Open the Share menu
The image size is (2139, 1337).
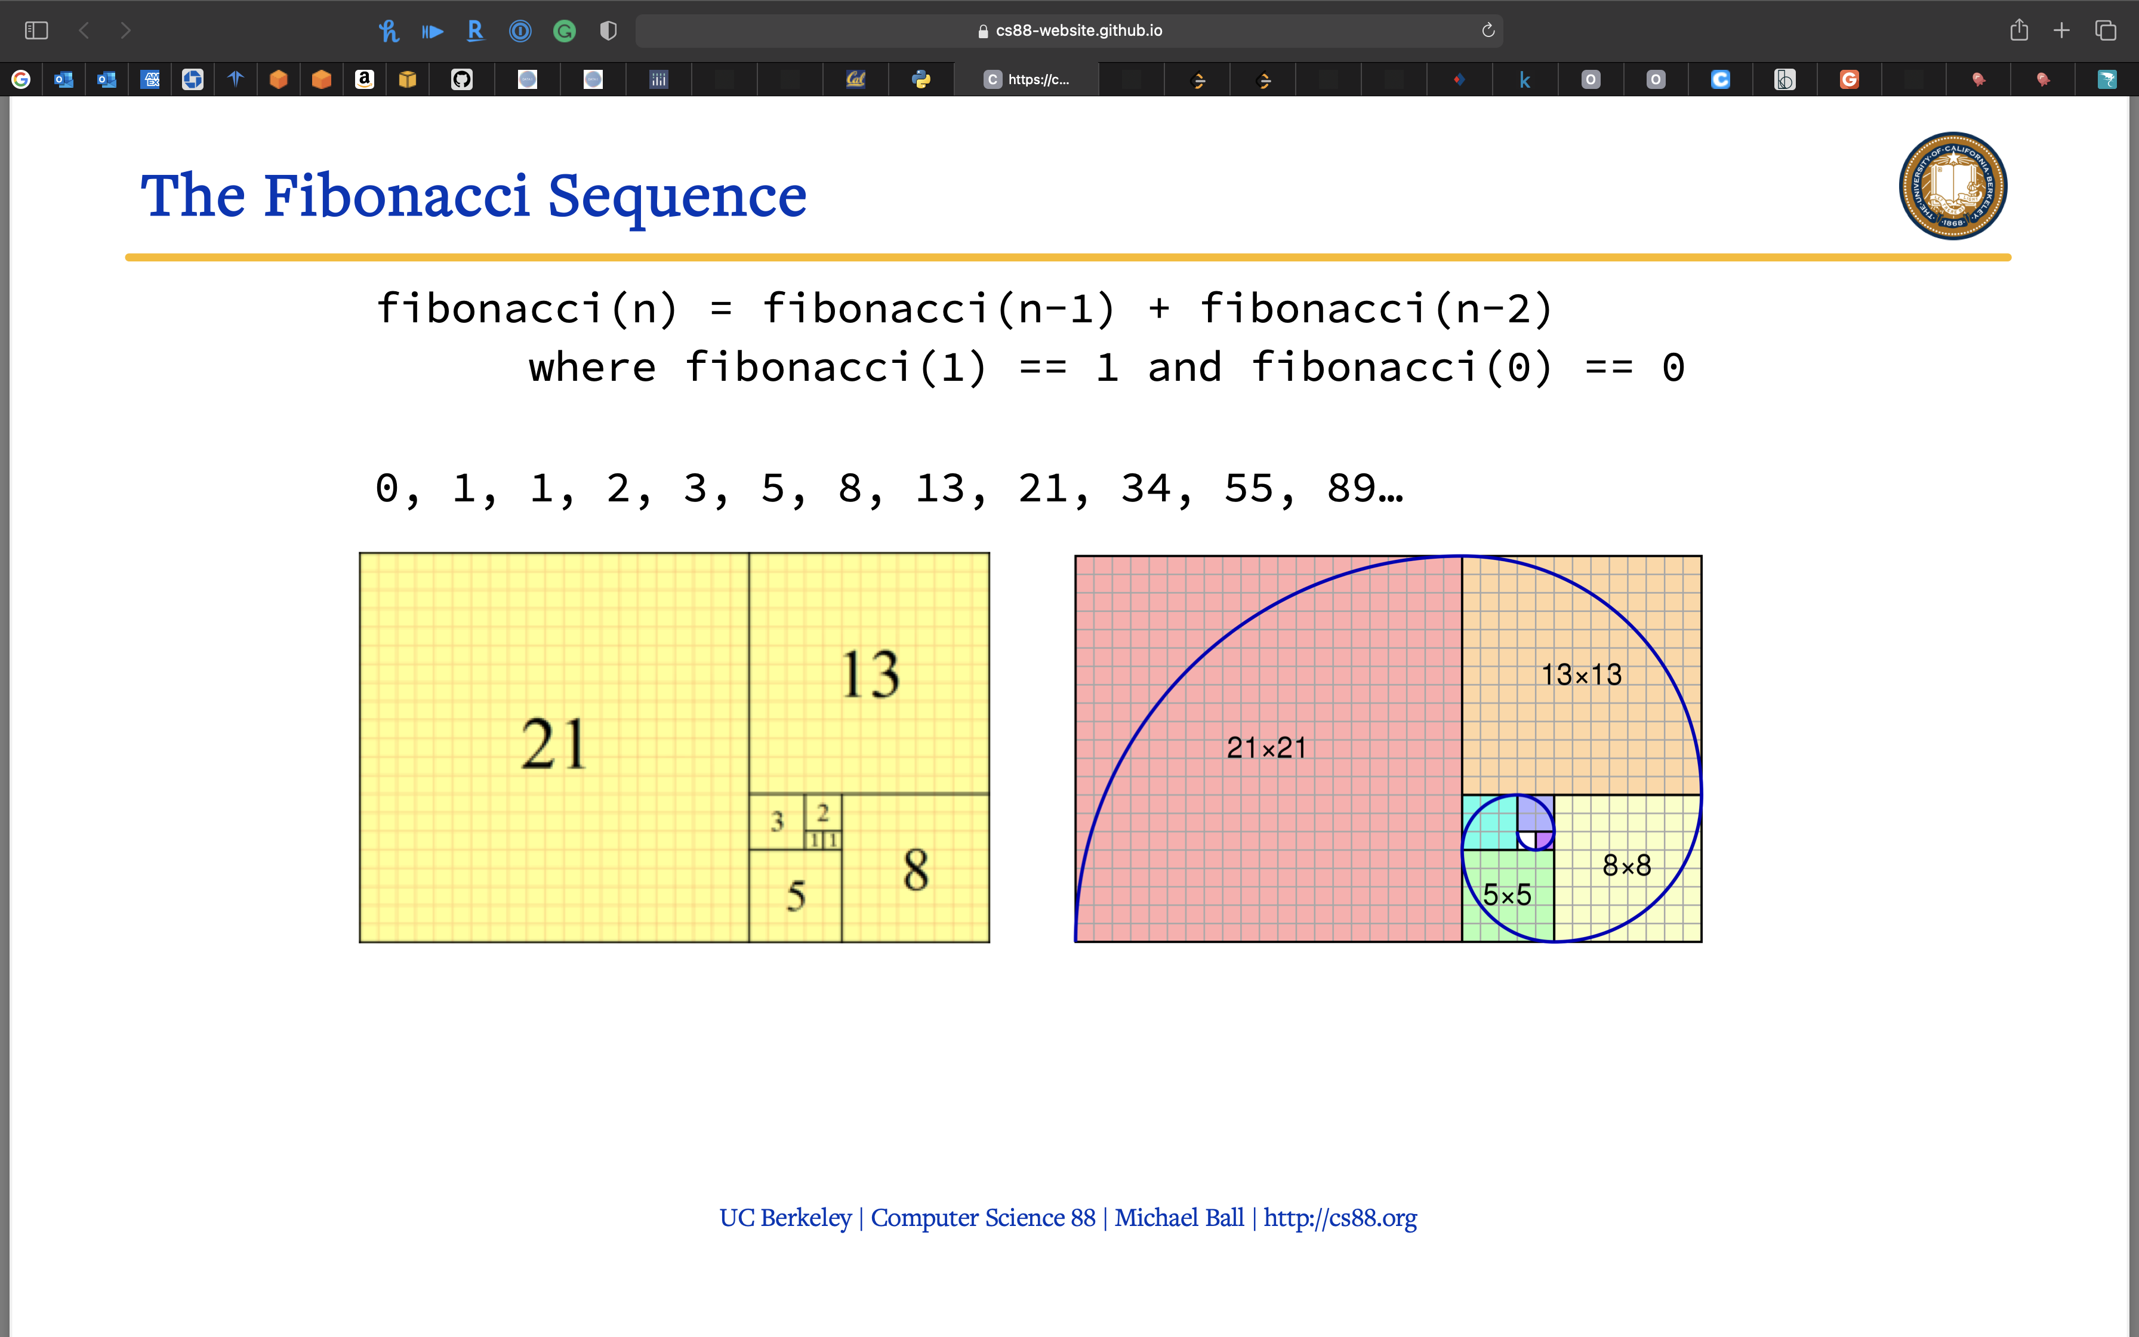(x=2019, y=31)
